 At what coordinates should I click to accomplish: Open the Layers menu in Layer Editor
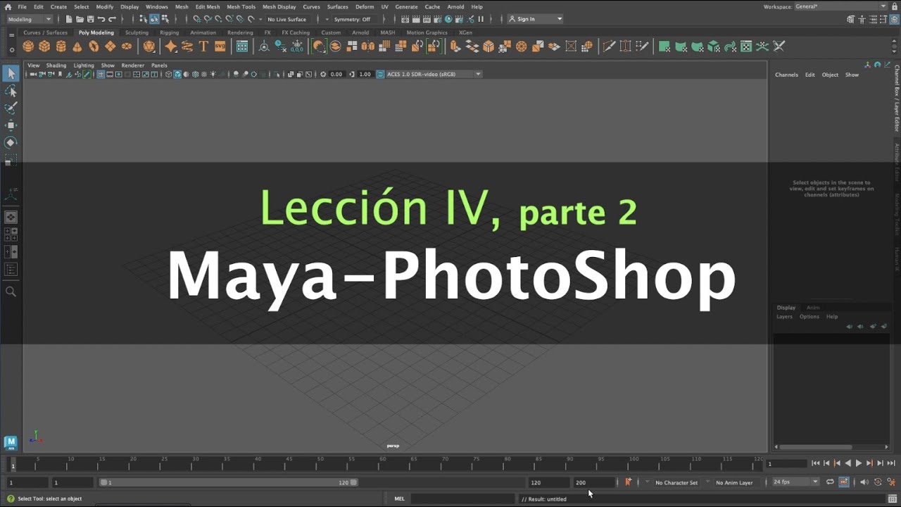tap(784, 317)
